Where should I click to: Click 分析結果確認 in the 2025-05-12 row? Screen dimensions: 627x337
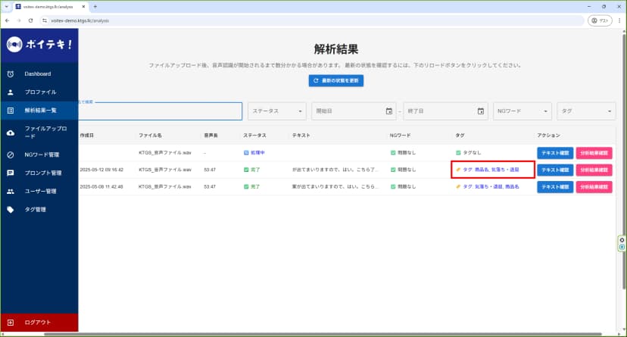[594, 170]
